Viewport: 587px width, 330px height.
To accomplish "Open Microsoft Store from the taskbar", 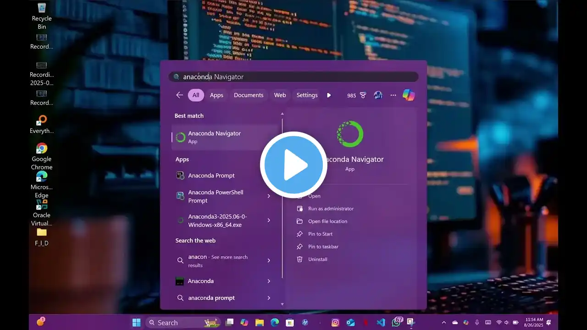I will tap(289, 323).
